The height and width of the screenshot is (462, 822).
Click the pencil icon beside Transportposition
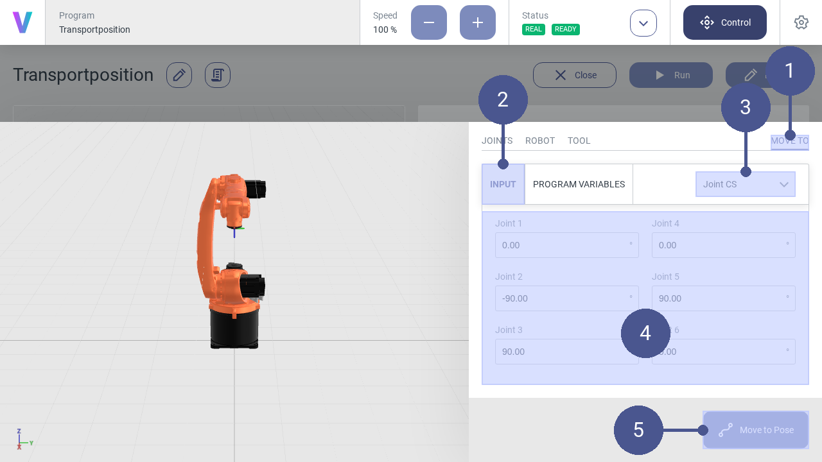point(179,75)
